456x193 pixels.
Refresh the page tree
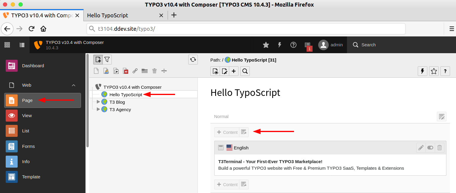pos(193,60)
